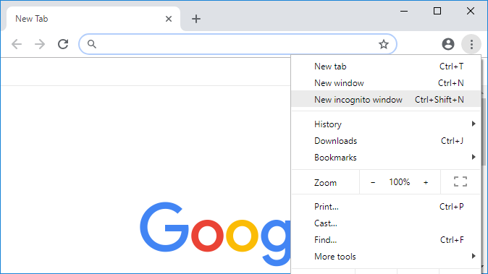The width and height of the screenshot is (488, 274).
Task: Close the New Tab tab
Action: (x=169, y=19)
